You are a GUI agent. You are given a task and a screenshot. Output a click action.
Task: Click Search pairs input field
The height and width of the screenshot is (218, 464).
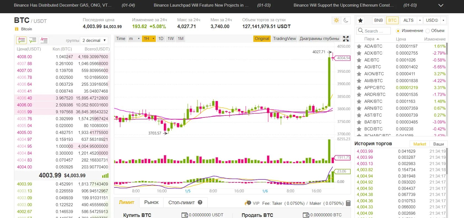point(374,31)
